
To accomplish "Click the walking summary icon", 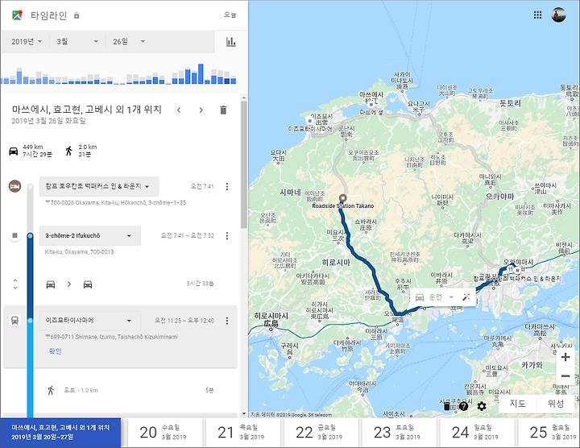I will pyautogui.click(x=69, y=151).
